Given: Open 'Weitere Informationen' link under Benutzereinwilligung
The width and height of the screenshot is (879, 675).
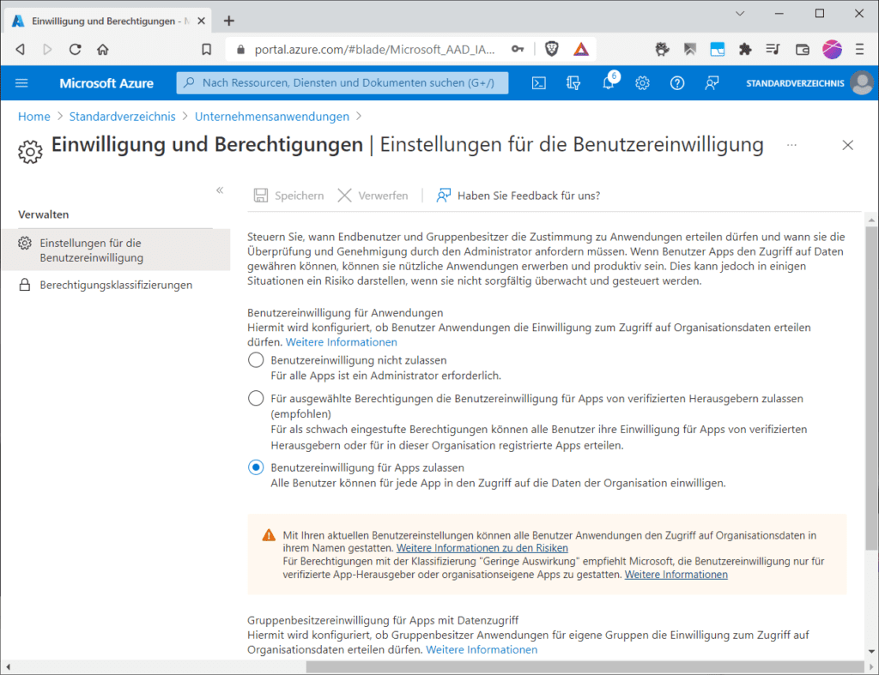Looking at the screenshot, I should pos(342,341).
